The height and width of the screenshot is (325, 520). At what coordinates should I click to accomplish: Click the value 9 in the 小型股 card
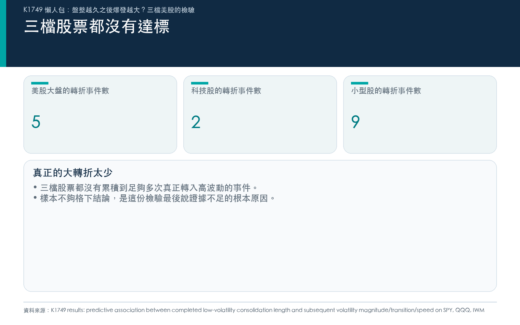(356, 122)
